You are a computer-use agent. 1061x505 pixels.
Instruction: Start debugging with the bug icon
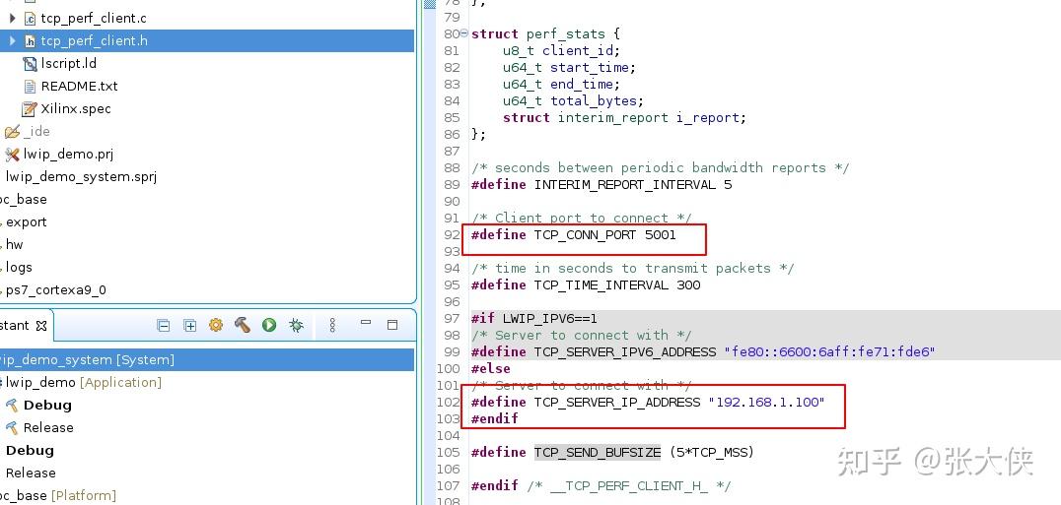[x=297, y=326]
